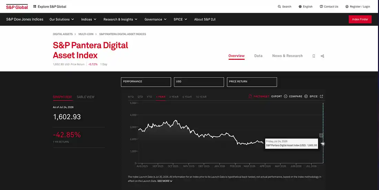
Task: Click the Factsheet document icon
Action: [x=250, y=96]
